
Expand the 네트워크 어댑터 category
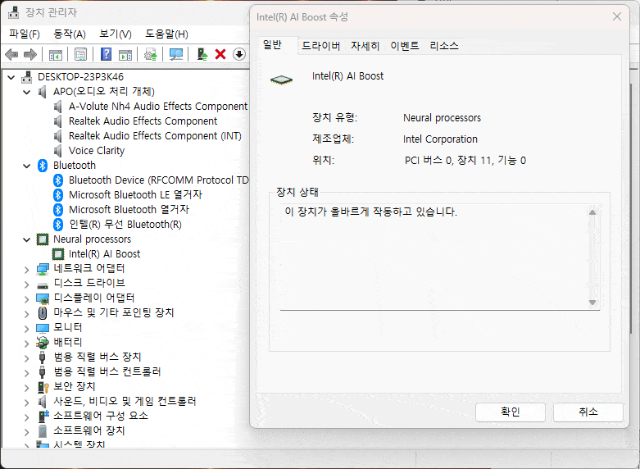[x=27, y=269]
